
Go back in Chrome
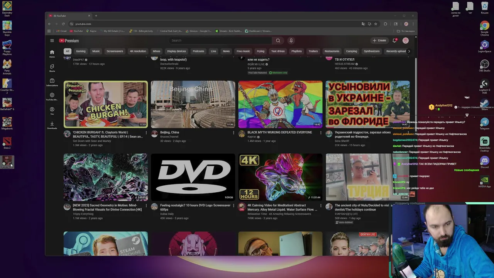(49, 24)
